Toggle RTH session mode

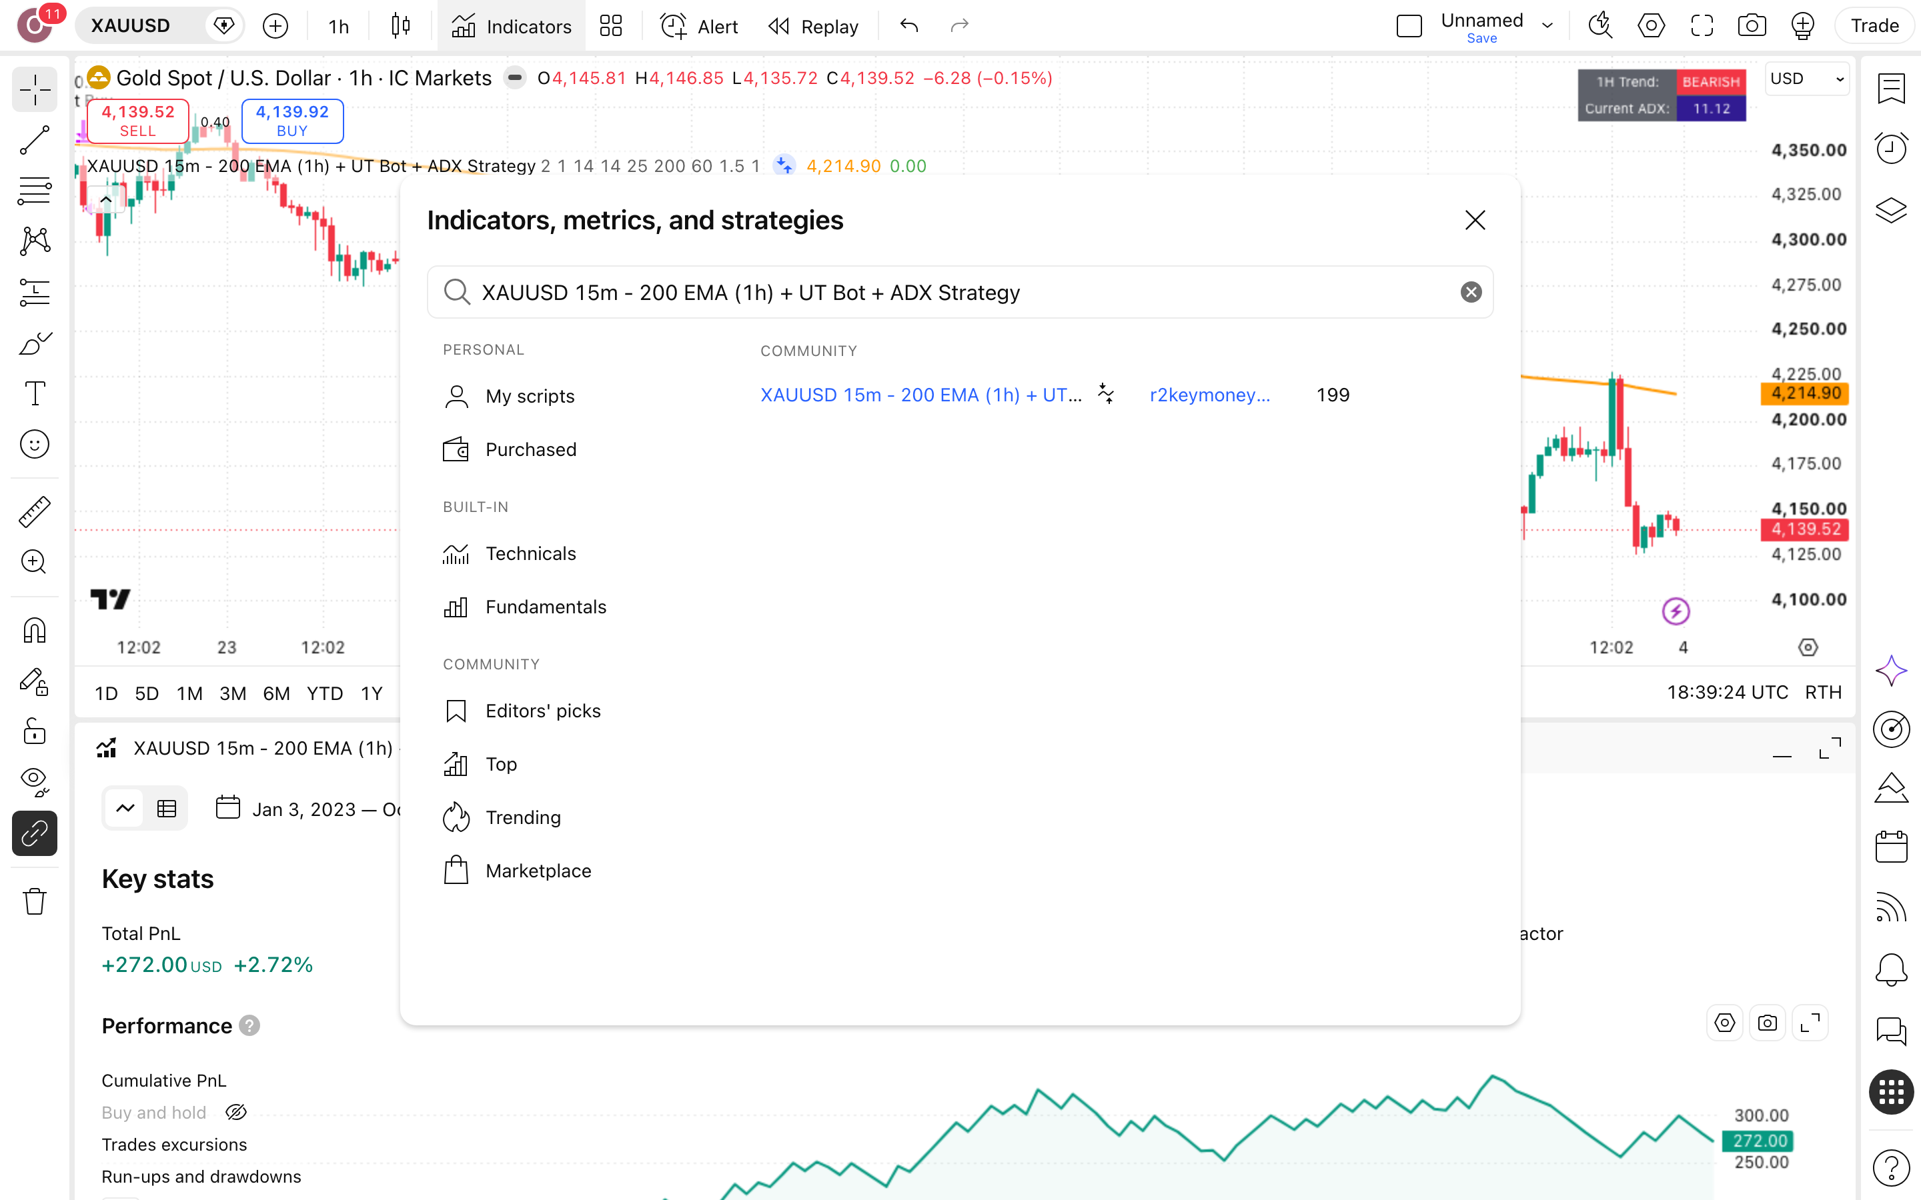tap(1822, 692)
